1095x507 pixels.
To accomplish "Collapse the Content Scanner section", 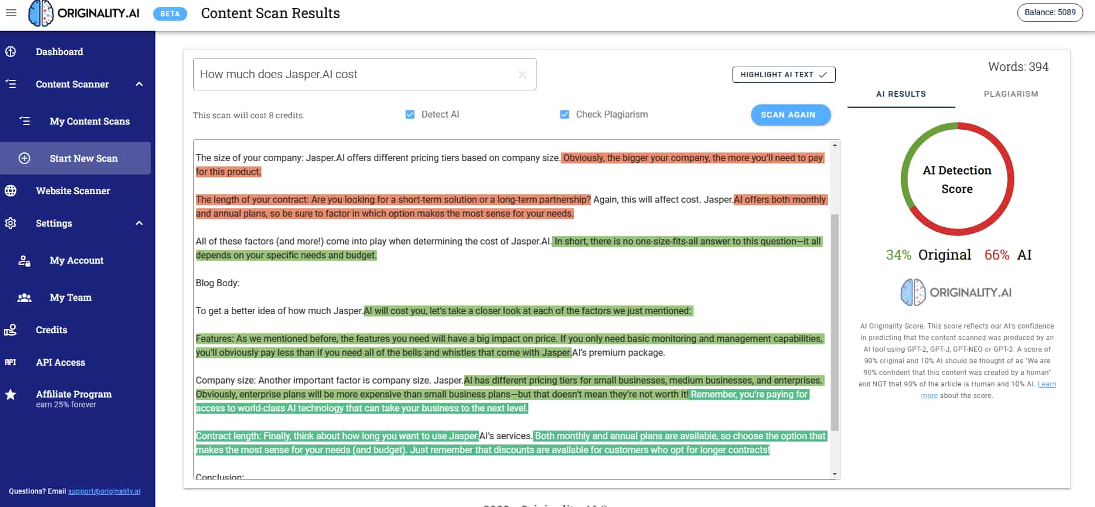I will [x=139, y=84].
